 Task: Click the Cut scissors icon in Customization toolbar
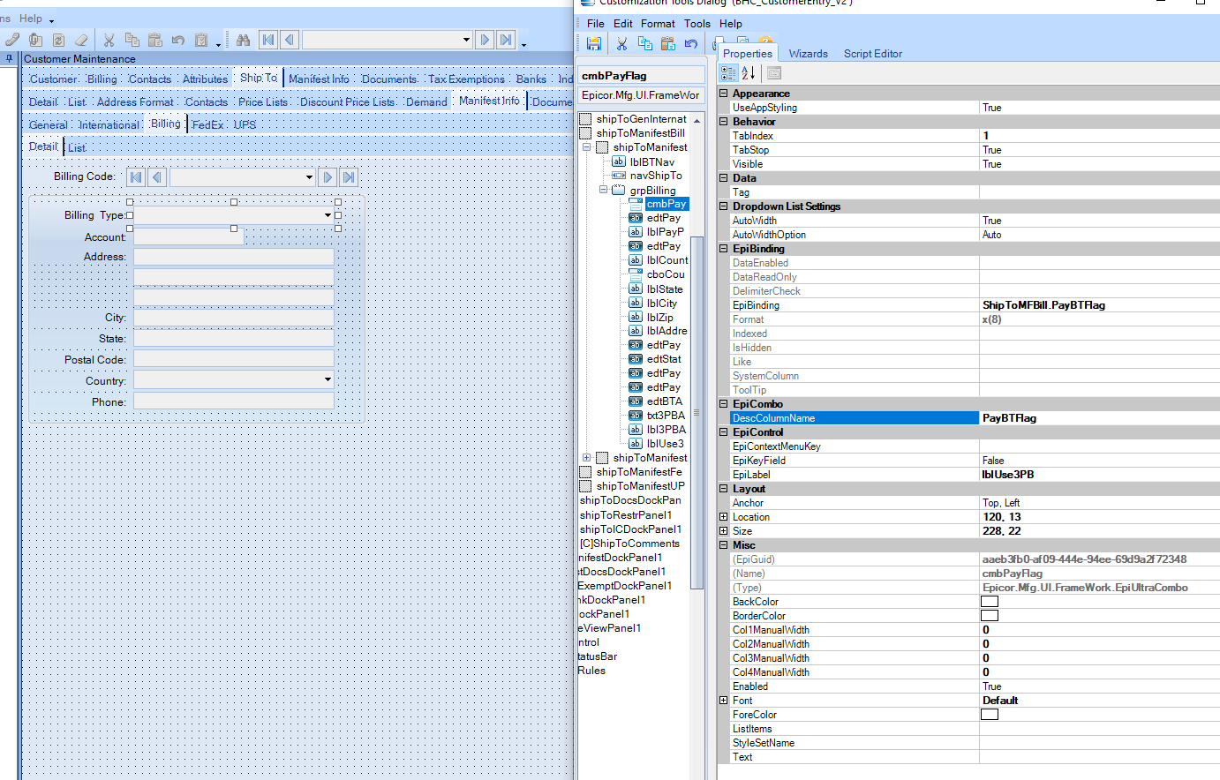(621, 43)
